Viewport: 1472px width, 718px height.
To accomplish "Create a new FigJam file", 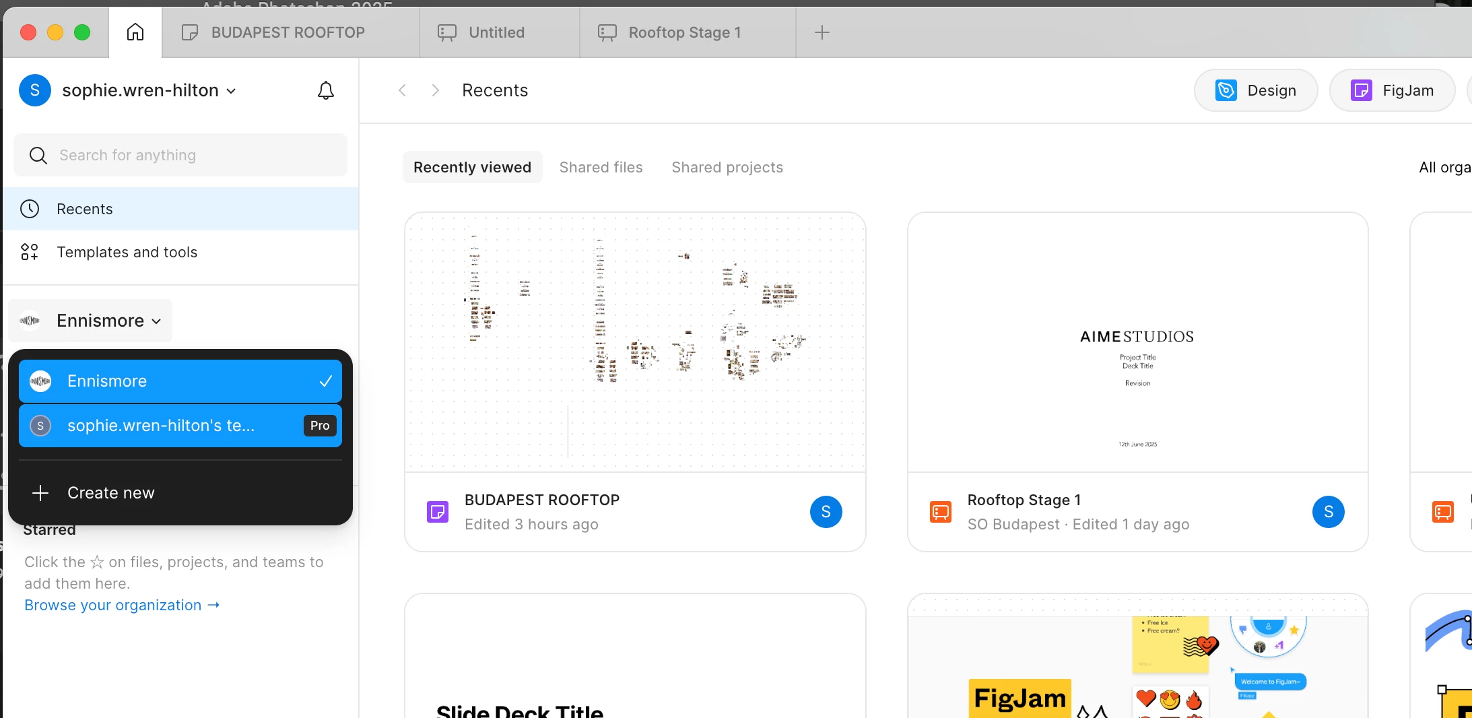I will [x=1392, y=90].
